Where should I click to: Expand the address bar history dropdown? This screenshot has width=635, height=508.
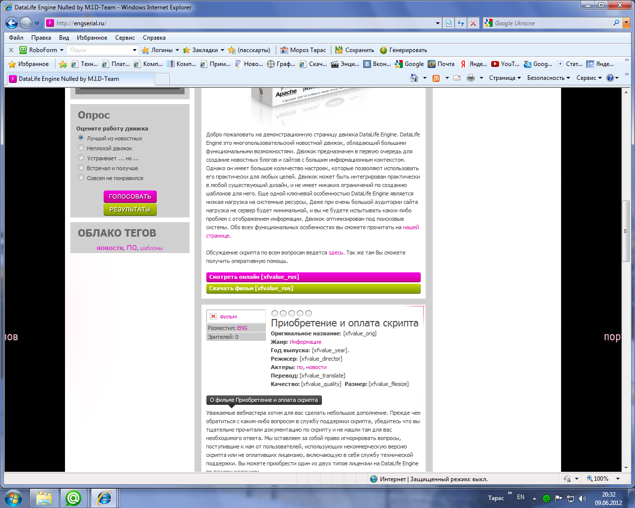pyautogui.click(x=438, y=23)
